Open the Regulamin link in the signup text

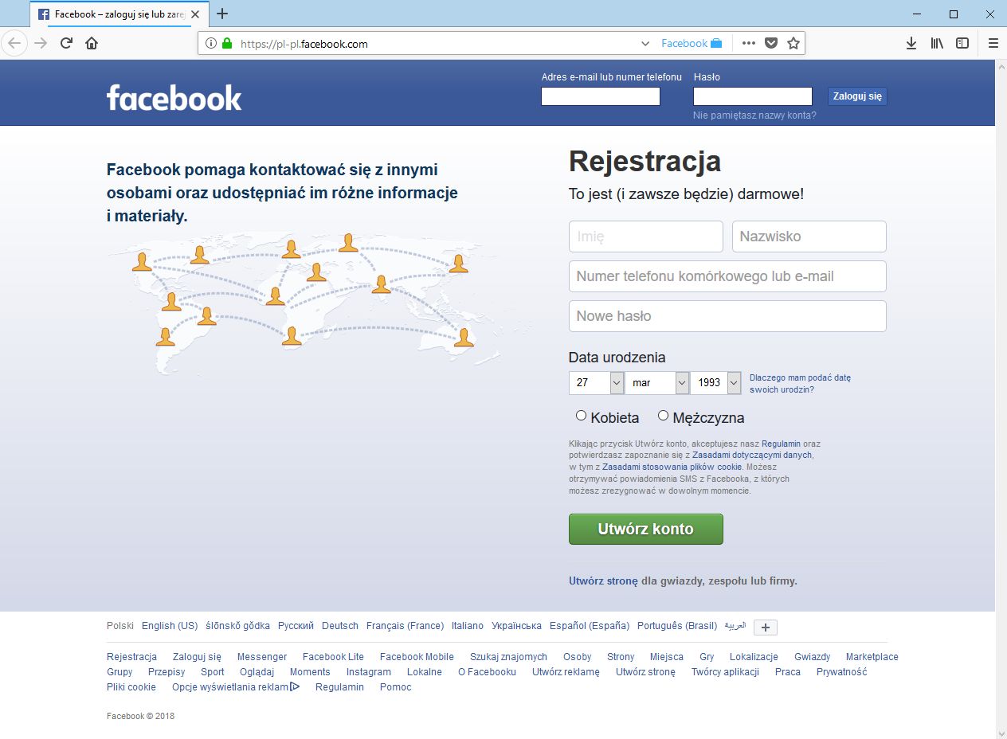click(781, 444)
